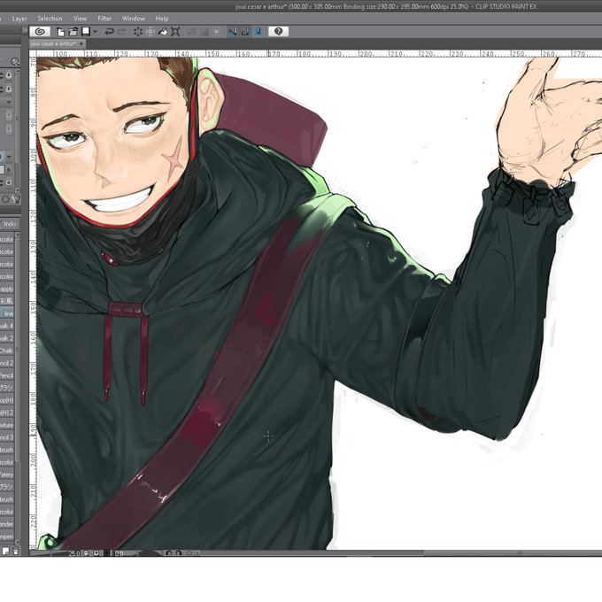Create a copy of current sub tool icon

pyautogui.click(x=6, y=552)
